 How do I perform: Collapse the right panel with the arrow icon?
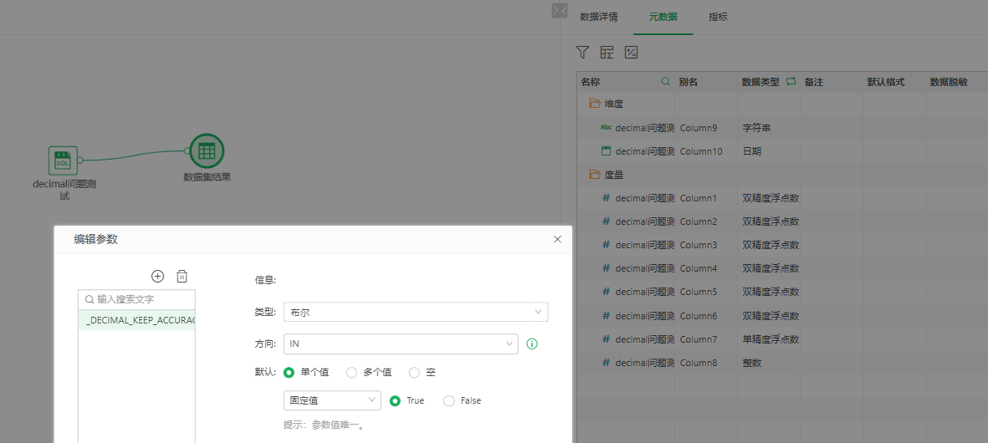[560, 10]
